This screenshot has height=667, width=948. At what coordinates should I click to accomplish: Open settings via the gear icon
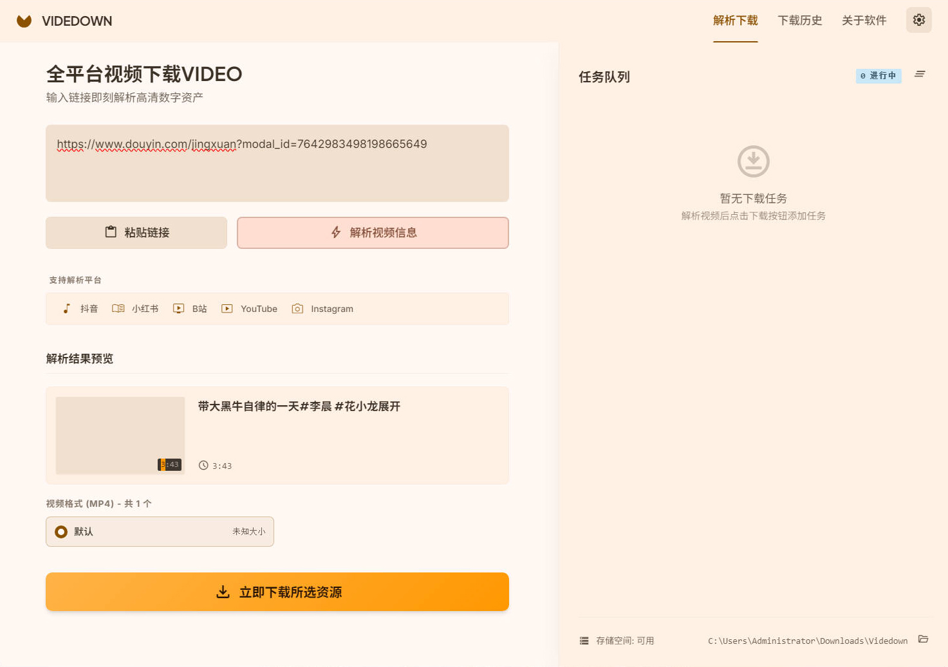click(x=918, y=20)
